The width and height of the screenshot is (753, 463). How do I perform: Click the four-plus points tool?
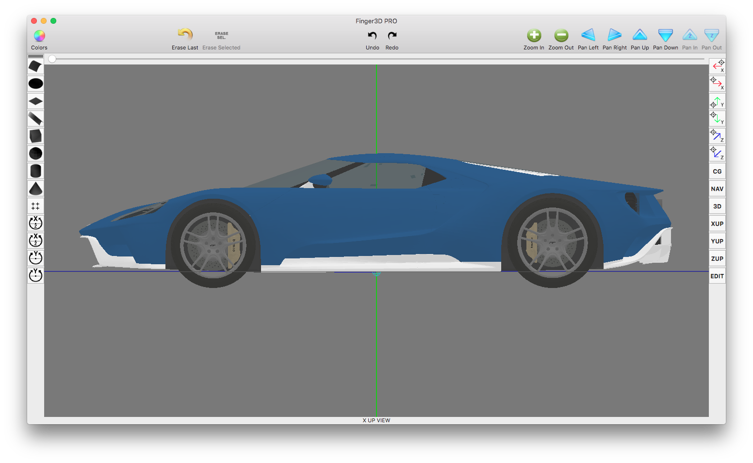pos(35,206)
